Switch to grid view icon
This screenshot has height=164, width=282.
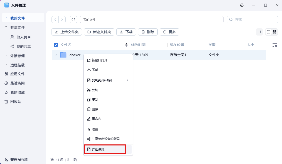pyautogui.click(x=275, y=32)
